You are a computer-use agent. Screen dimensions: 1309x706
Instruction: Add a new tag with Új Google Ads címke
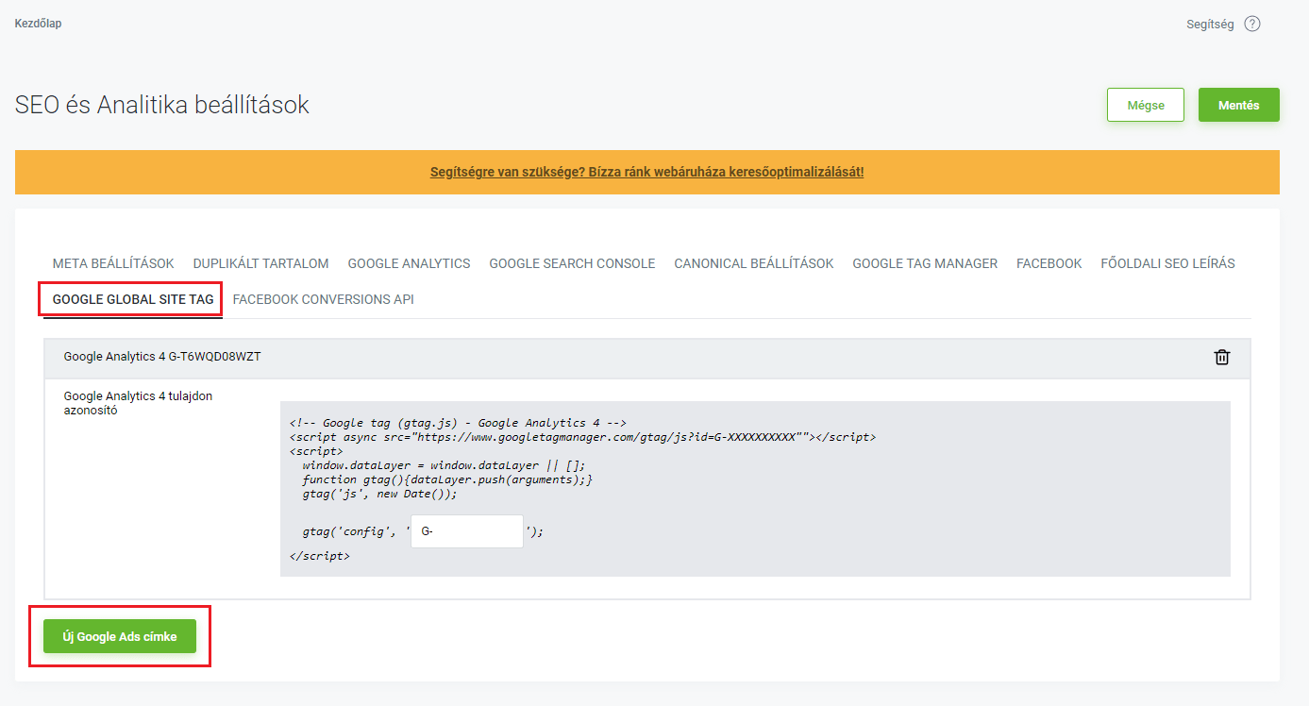pos(119,636)
